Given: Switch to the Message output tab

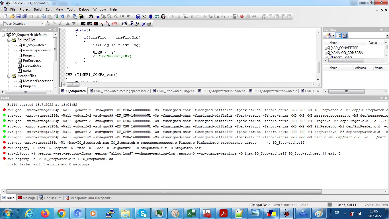Looking at the screenshot, I should [x=27, y=198].
